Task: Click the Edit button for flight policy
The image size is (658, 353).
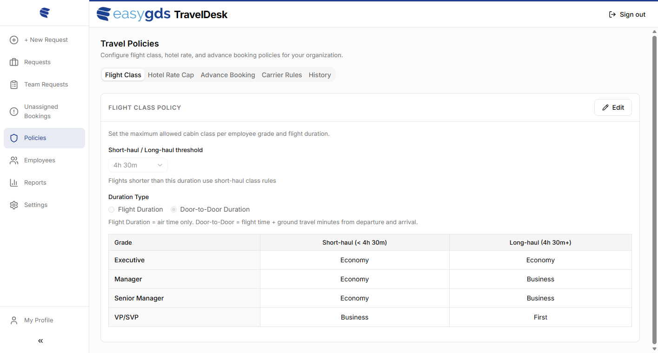Action: 613,107
